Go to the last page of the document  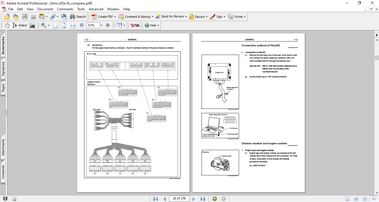203,199
